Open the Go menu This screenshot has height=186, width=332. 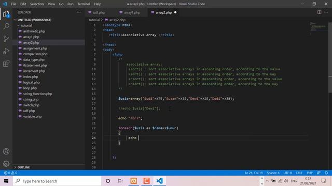(61, 4)
